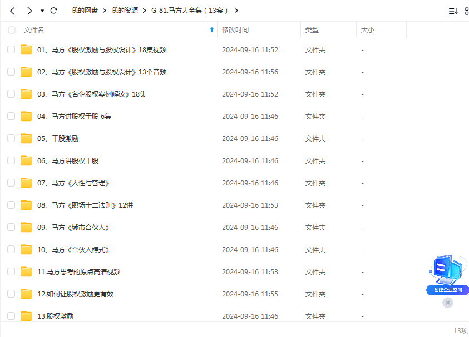Click the back navigation arrow
This screenshot has width=469, height=337.
pos(12,10)
